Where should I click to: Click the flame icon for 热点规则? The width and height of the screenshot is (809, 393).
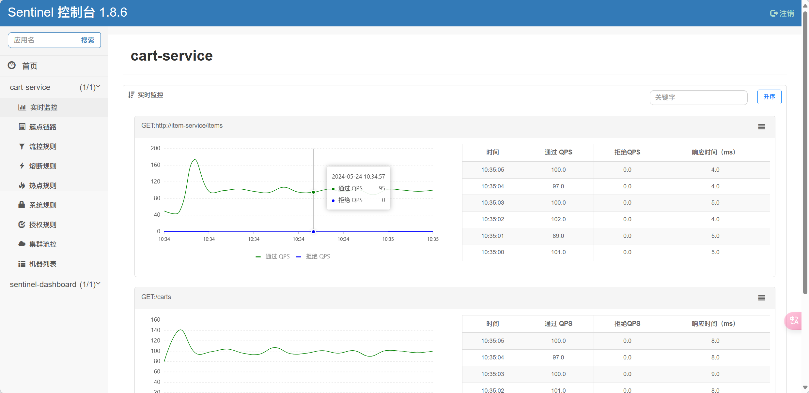tap(22, 185)
